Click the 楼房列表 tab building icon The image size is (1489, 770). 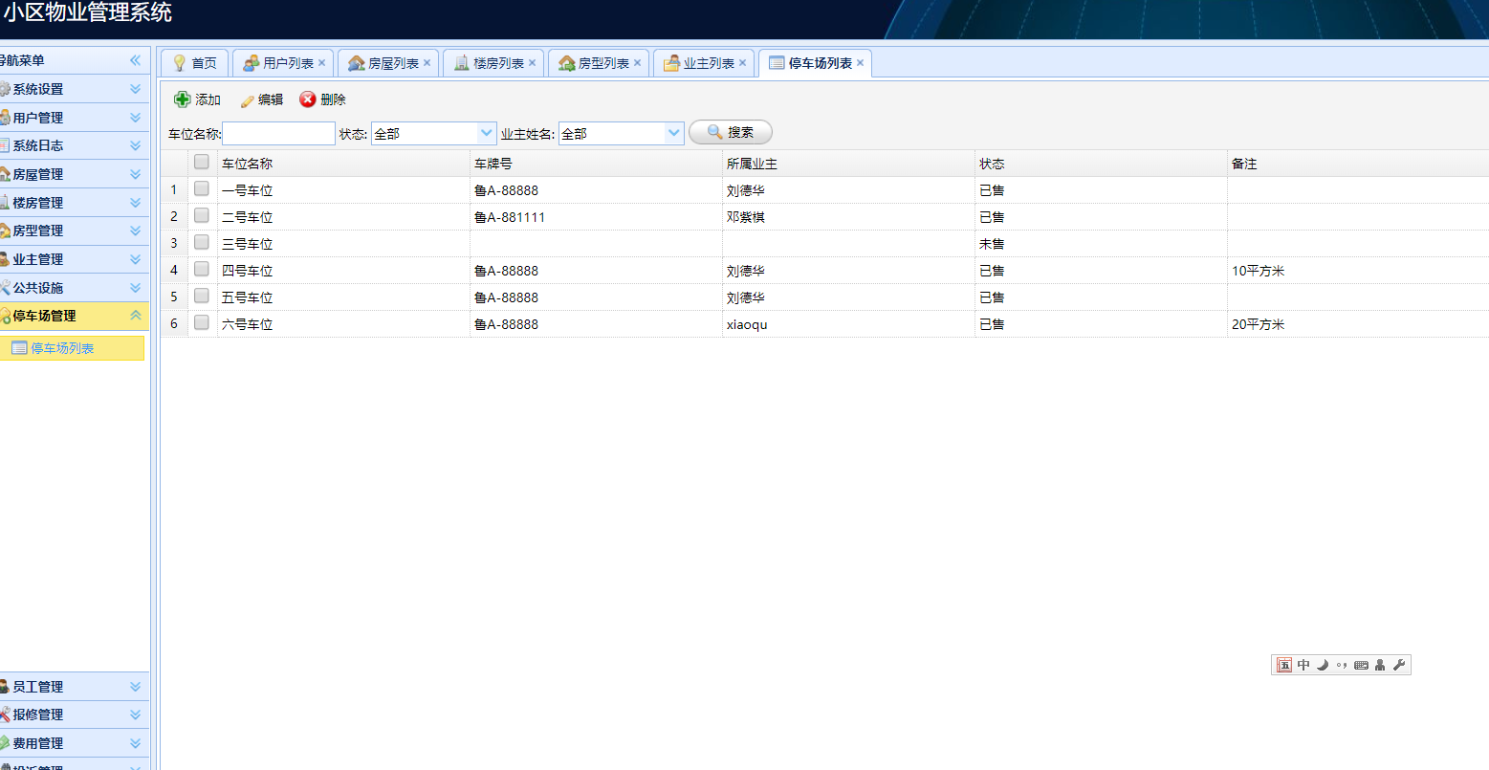click(462, 63)
